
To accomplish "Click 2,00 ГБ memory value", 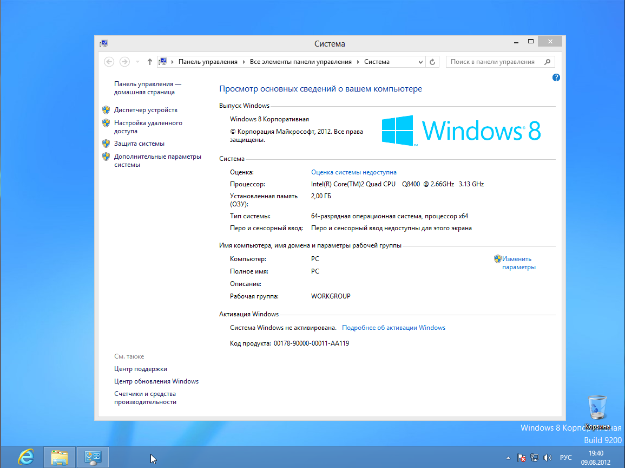I will coord(321,196).
